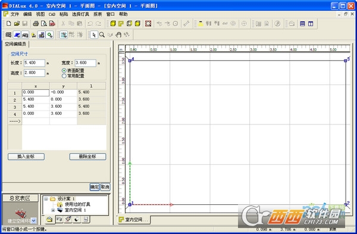Click the 插入坐标 button
357x234 pixels.
point(26,157)
